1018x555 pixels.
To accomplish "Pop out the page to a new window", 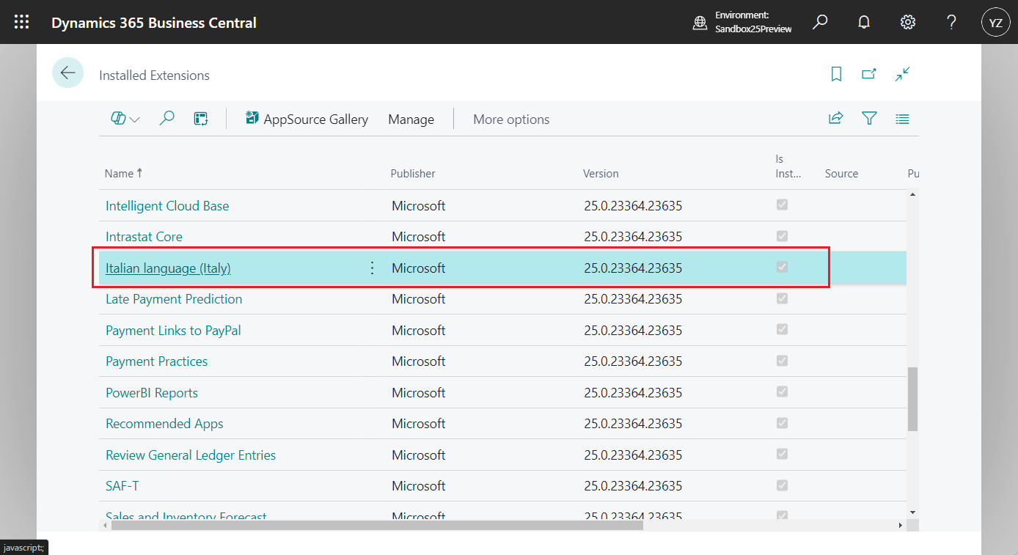I will 868,74.
